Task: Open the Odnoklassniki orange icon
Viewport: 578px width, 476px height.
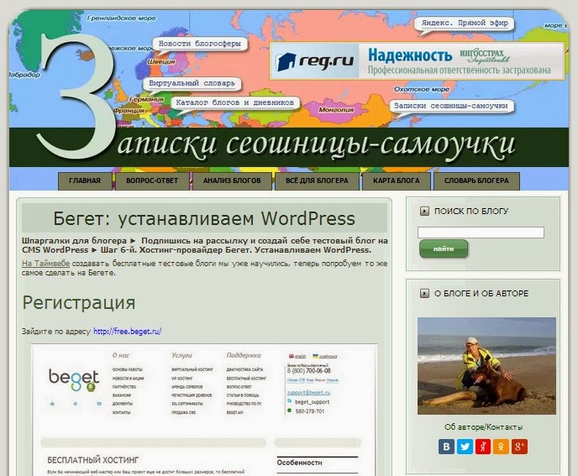Action: [501, 447]
